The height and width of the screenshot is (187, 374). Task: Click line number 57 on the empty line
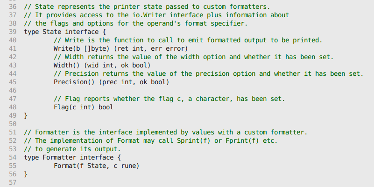(13, 182)
